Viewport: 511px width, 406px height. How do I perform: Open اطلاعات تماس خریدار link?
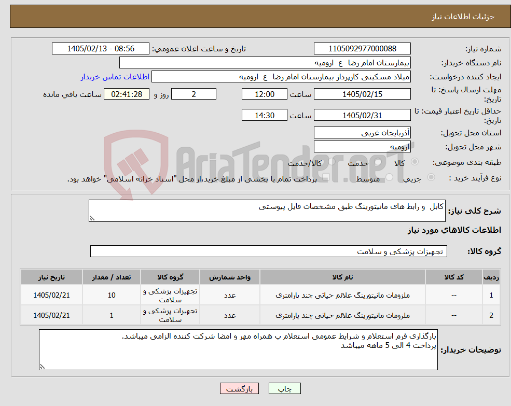pyautogui.click(x=115, y=77)
